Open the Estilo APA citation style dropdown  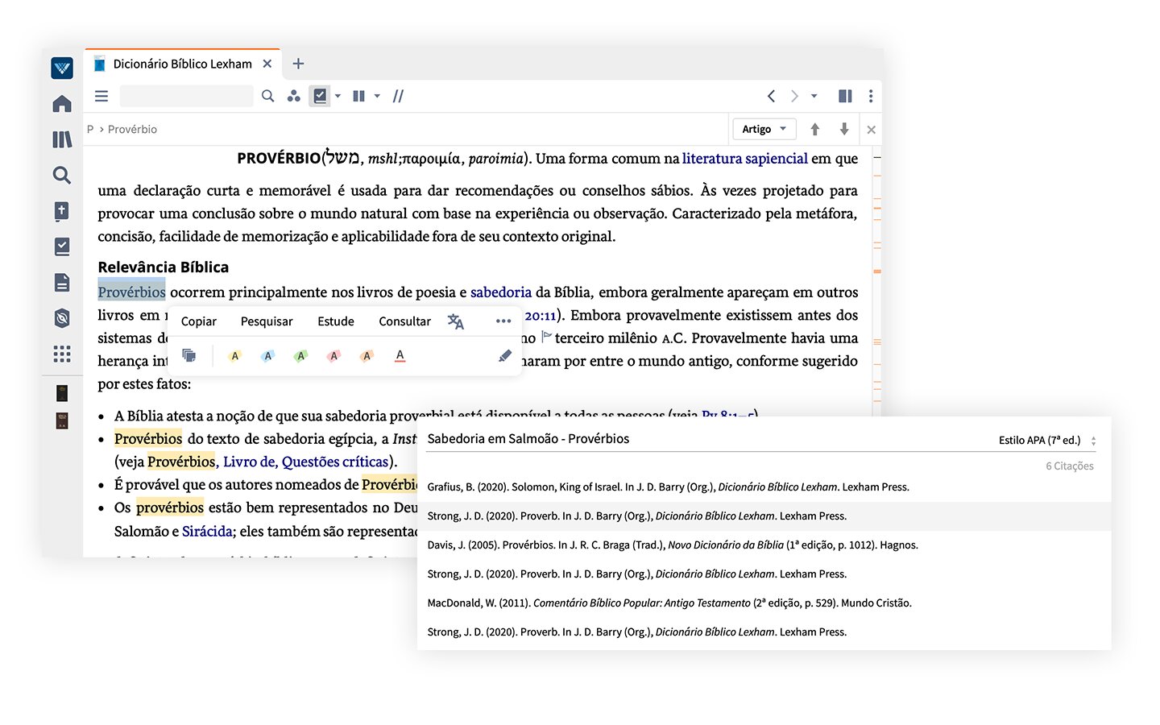coord(1047,440)
